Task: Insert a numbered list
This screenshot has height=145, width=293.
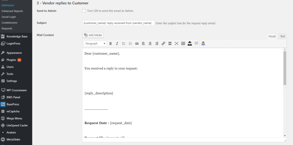Action: pos(130,44)
